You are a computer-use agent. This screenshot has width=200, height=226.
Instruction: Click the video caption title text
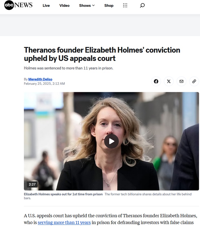[x=63, y=194]
